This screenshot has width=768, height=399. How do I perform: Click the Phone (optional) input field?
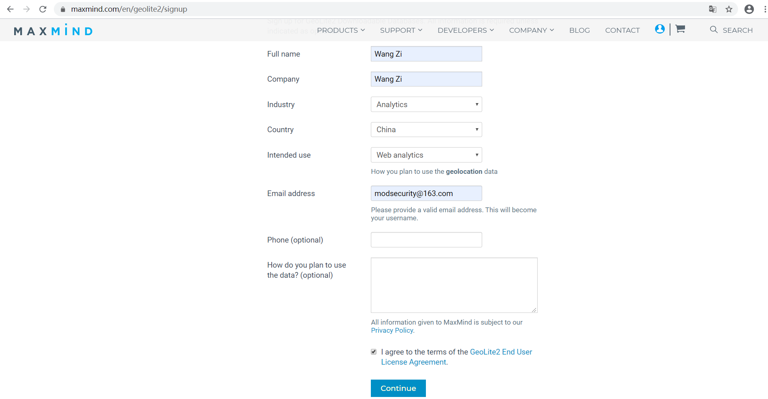coord(426,240)
